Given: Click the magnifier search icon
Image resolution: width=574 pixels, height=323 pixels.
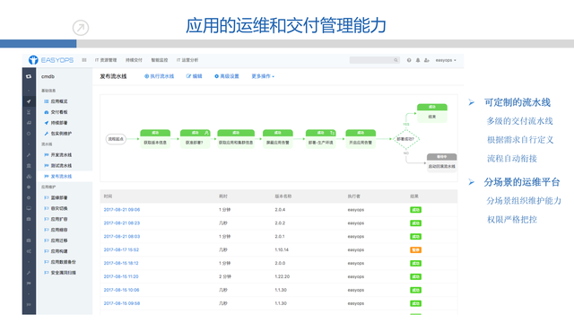Looking at the screenshot, I should [x=396, y=60].
